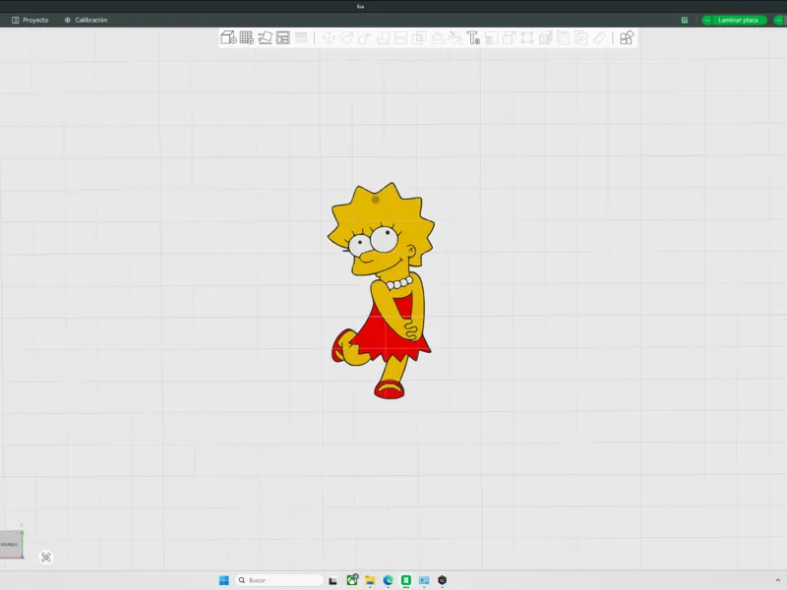Open Task View from the taskbar

[333, 580]
